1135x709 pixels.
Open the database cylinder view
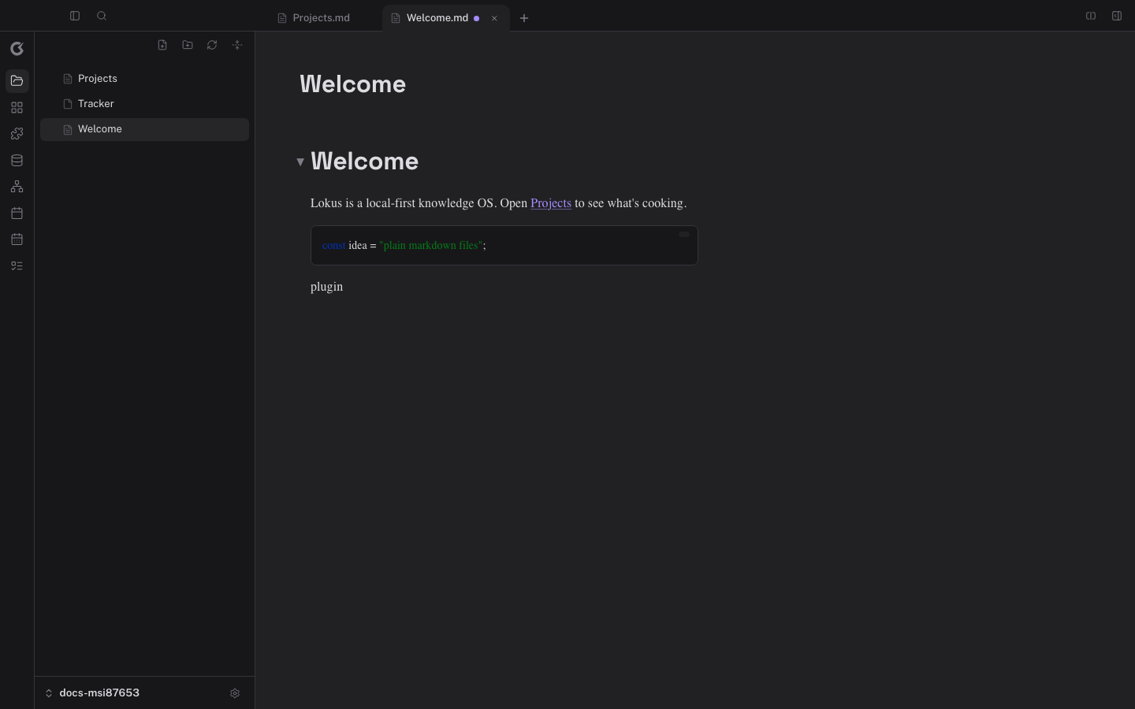[x=17, y=161]
